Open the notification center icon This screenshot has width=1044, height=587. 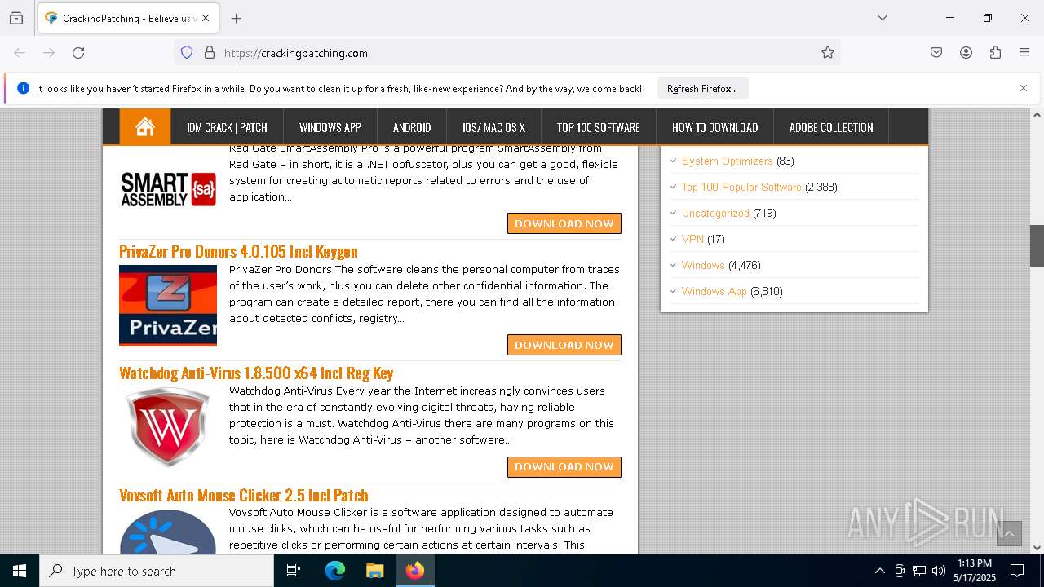pyautogui.click(x=1017, y=571)
